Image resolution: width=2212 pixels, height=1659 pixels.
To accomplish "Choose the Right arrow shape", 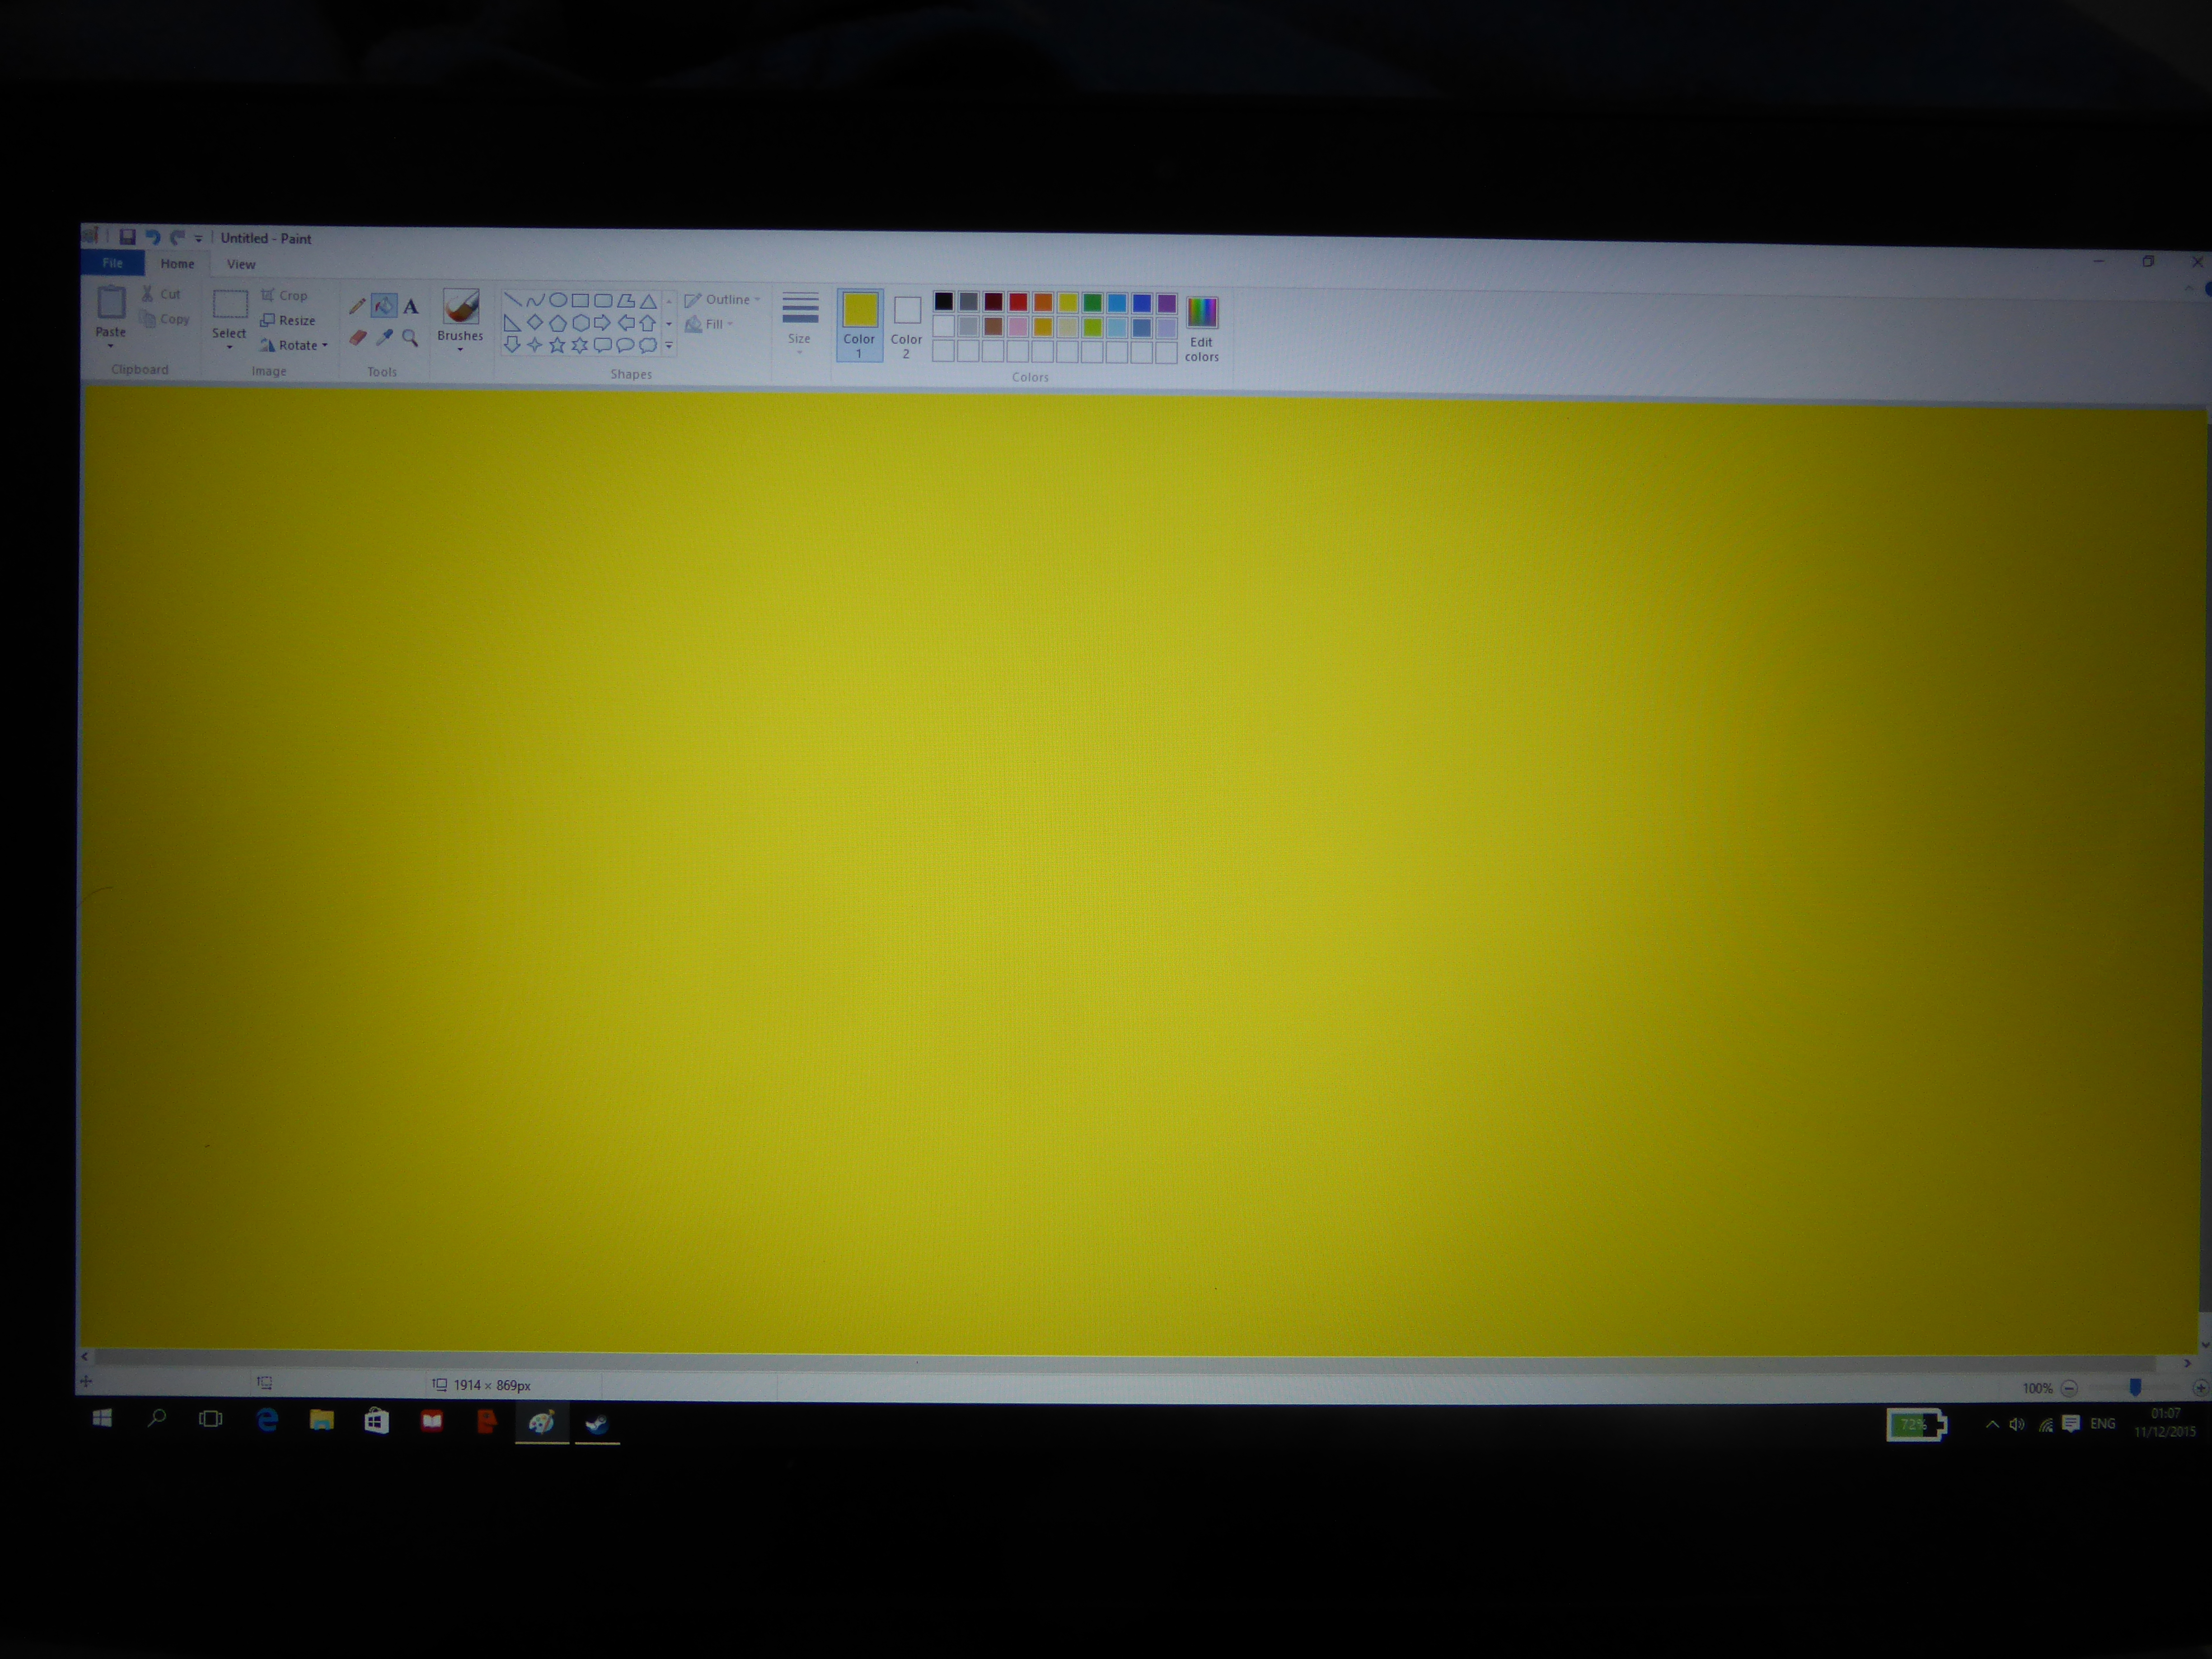I will (x=602, y=322).
